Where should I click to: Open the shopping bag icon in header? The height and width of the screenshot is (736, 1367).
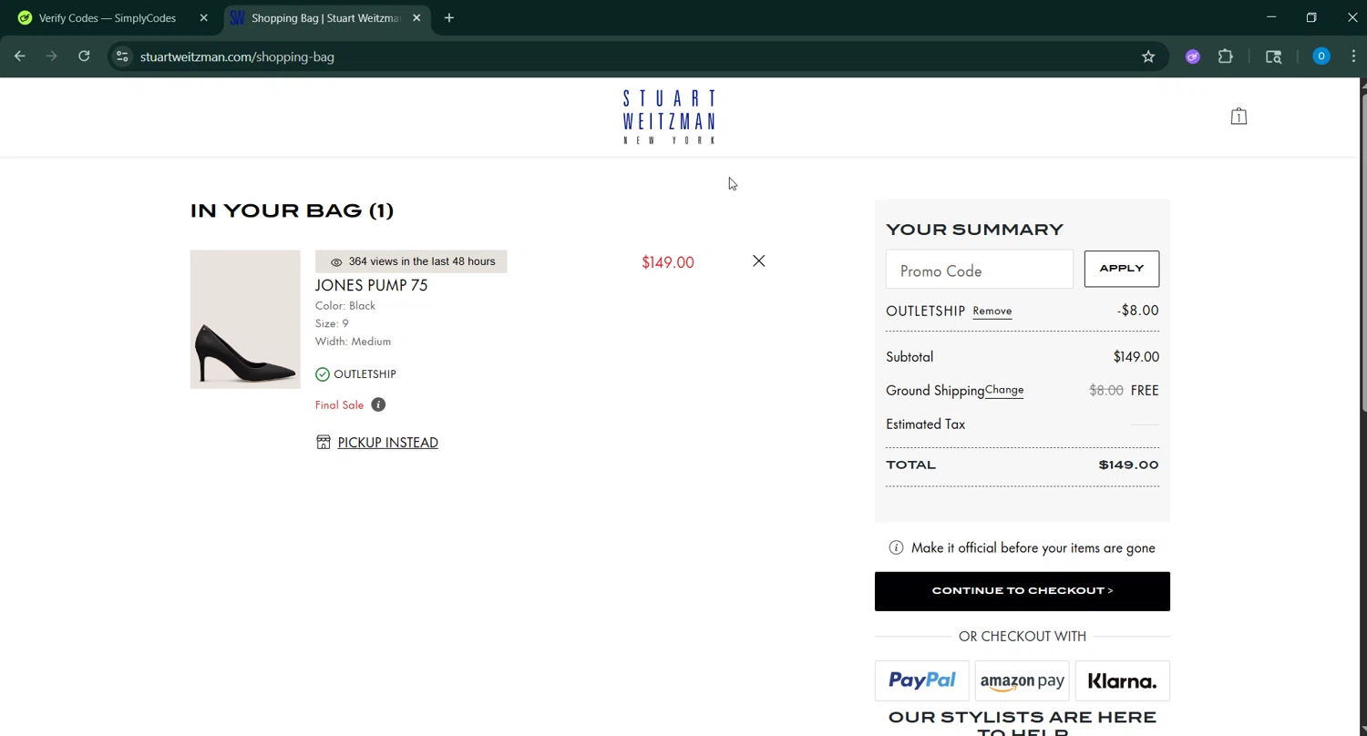pos(1239,117)
